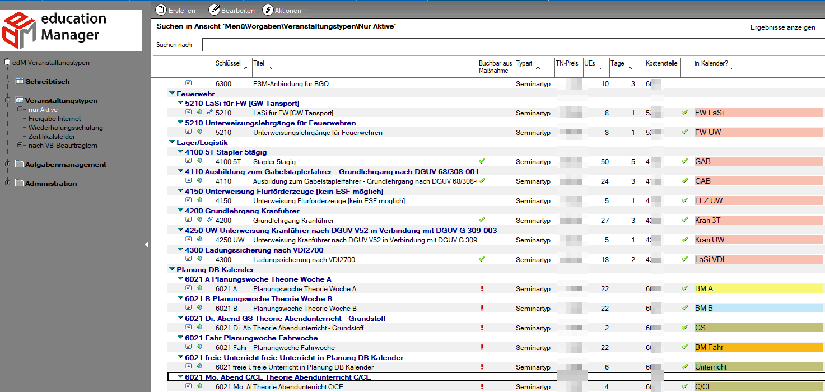Click the document icon in row 6300
825x392 pixels.
coord(189,83)
